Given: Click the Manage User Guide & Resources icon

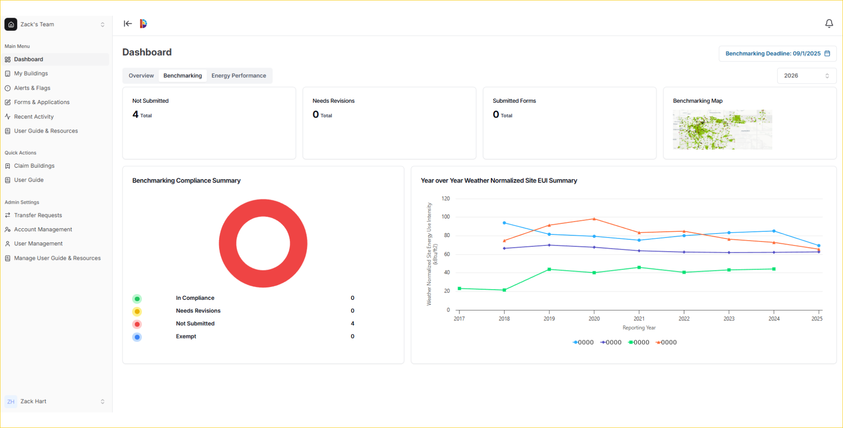Looking at the screenshot, I should click(x=7, y=258).
